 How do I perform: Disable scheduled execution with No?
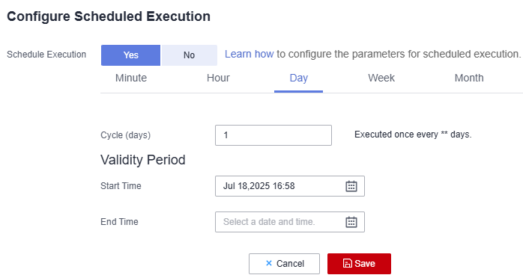[189, 55]
